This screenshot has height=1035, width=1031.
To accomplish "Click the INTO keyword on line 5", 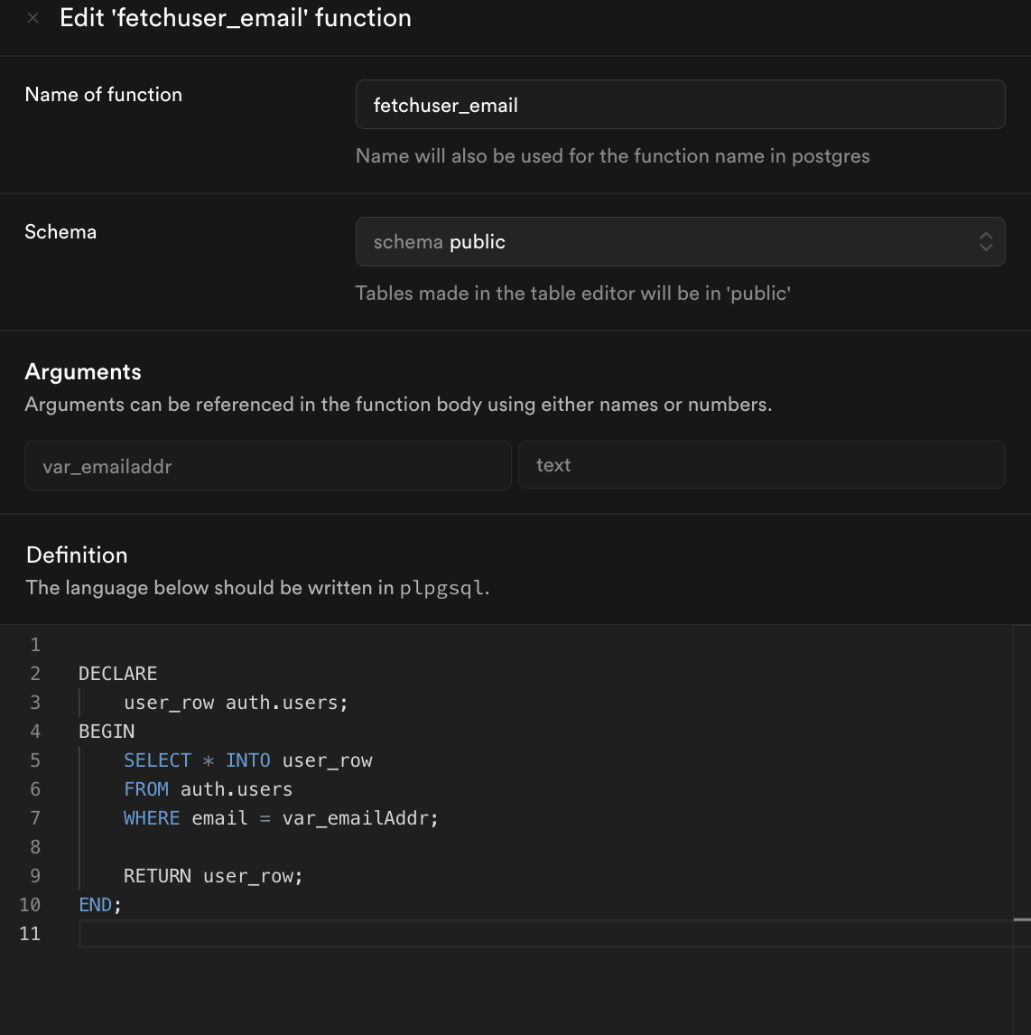I will pyautogui.click(x=247, y=760).
